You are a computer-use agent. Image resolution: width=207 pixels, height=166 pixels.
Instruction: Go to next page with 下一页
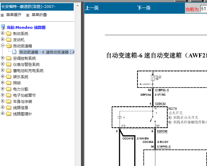(144, 8)
